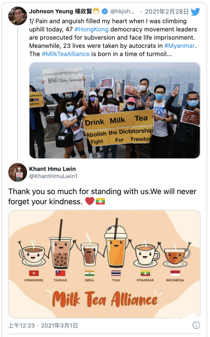Click the quoted tweet text about democracy leaders
This screenshot has height=337, width=210.
point(113,38)
